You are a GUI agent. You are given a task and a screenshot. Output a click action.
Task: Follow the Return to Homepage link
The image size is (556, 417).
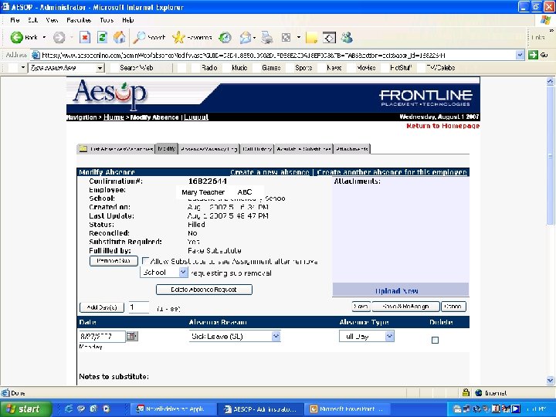click(x=443, y=126)
